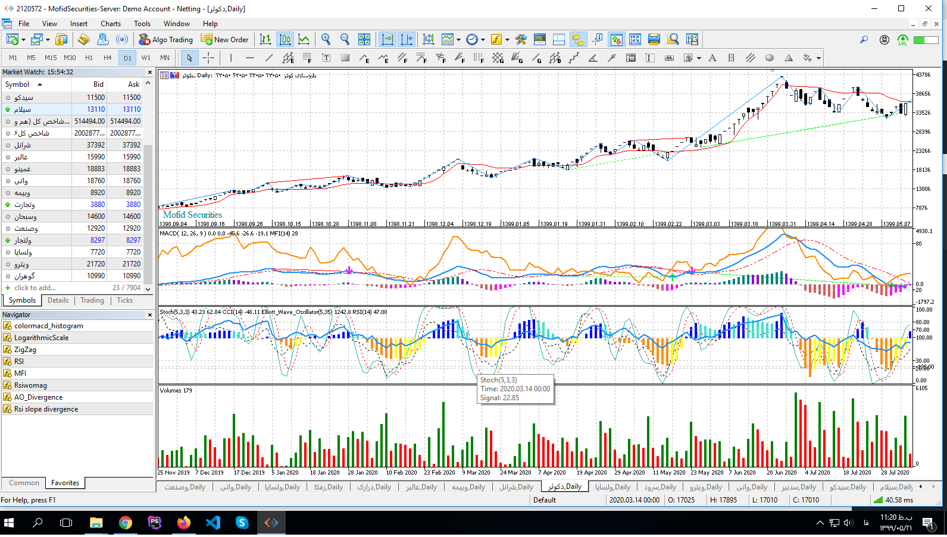Expand the graphic objects dropdown arrow

click(699, 58)
